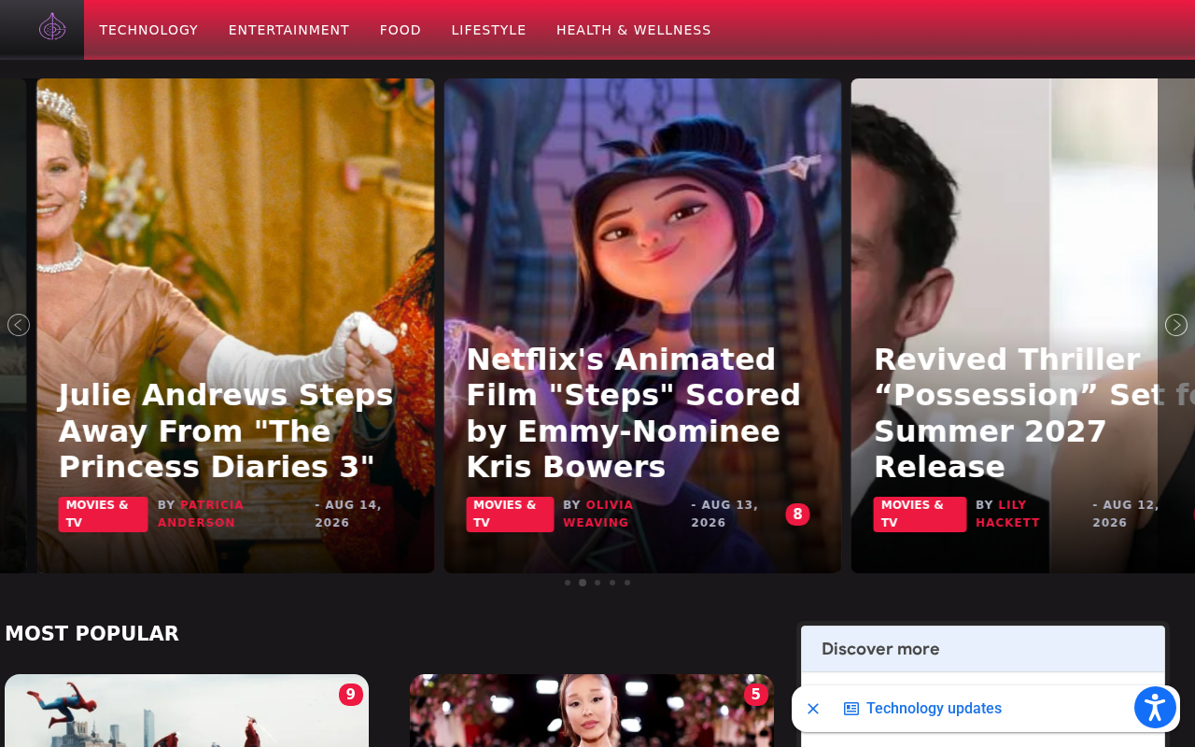Click the news icon beside Technology updates

(851, 709)
